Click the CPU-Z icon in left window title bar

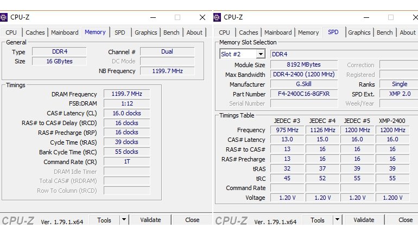coord(4,17)
